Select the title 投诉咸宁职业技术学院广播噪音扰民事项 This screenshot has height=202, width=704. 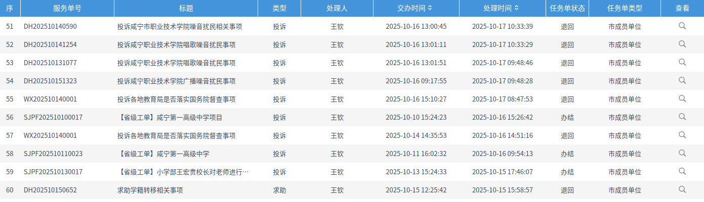176,81
